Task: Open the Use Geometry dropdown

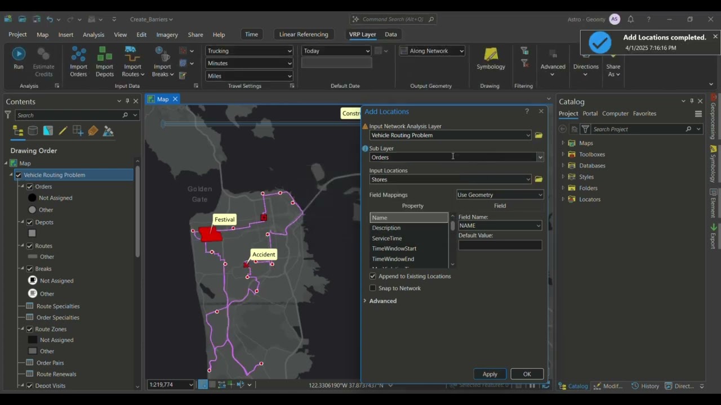Action: pos(500,195)
